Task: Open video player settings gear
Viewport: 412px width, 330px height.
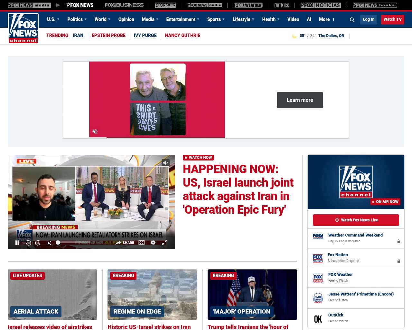Action: pos(153,243)
